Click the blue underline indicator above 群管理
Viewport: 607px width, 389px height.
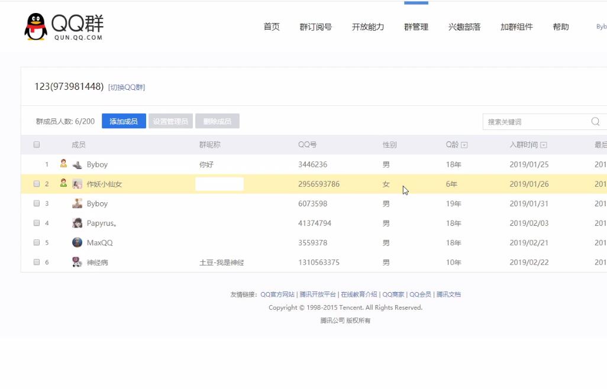pyautogui.click(x=416, y=2)
